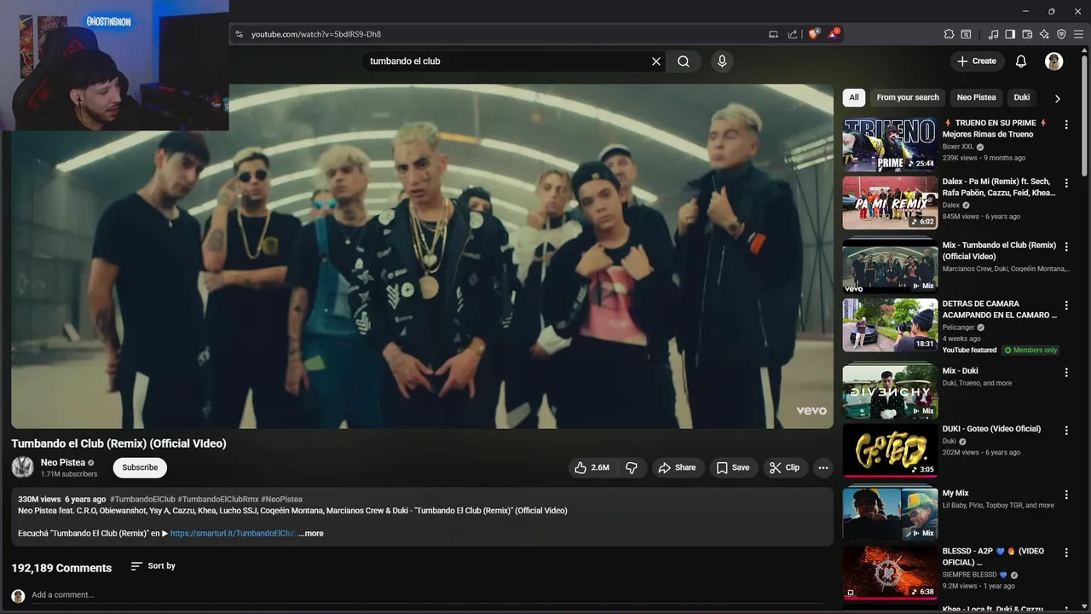Open TRUENO EN SU PRIME thumbnail
Screen dimensions: 1091x614
(x=890, y=144)
